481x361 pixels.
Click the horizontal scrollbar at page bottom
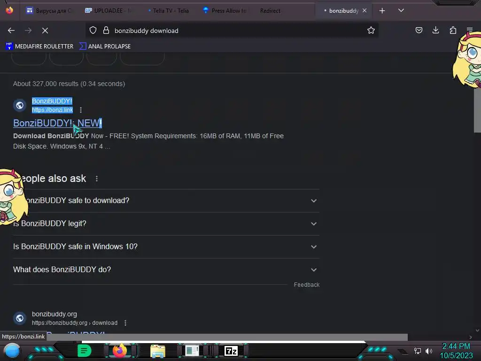(227, 337)
